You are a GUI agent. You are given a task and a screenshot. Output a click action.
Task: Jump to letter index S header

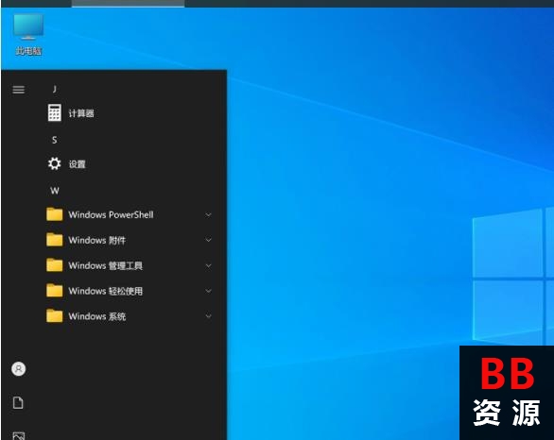[55, 140]
